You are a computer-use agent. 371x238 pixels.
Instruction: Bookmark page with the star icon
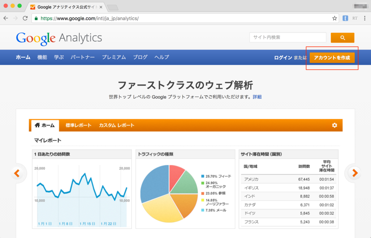tap(334, 18)
